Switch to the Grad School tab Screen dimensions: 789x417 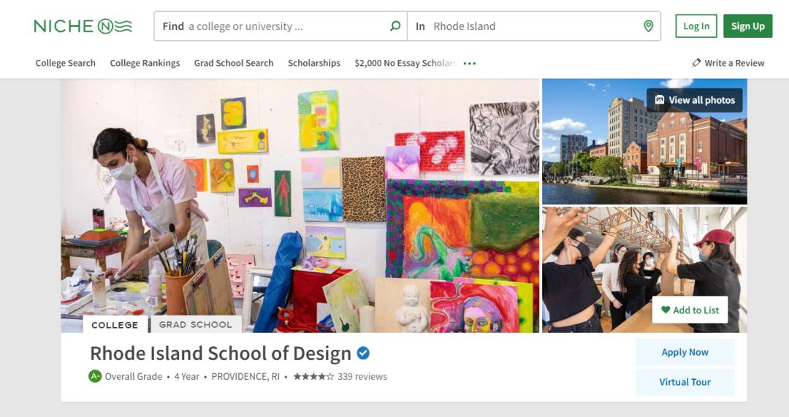coord(195,324)
